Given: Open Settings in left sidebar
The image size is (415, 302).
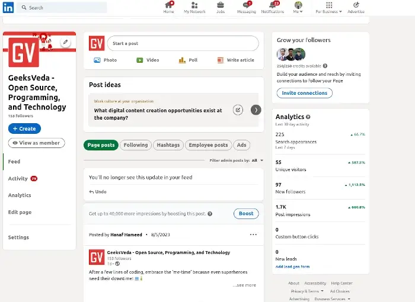Looking at the screenshot, I should (18, 237).
